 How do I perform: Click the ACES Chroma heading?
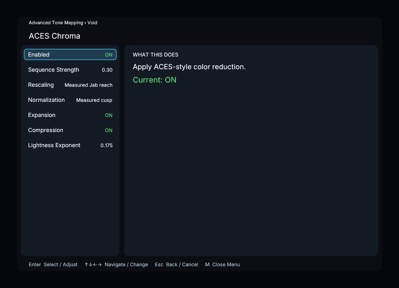point(54,36)
